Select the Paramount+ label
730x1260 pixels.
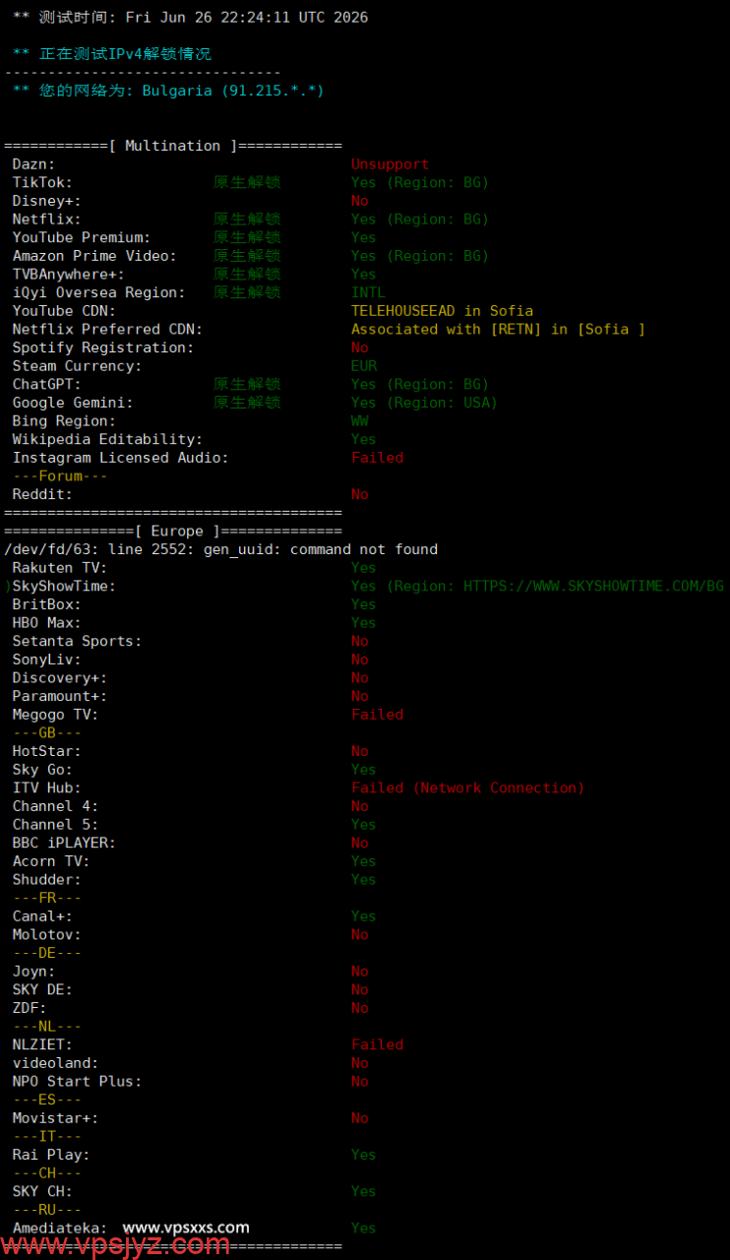click(60, 696)
